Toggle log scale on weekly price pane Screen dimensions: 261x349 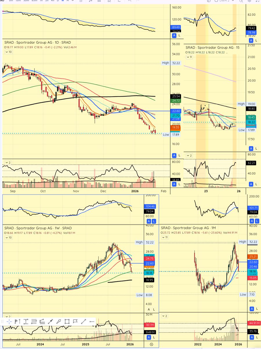(x=154, y=309)
